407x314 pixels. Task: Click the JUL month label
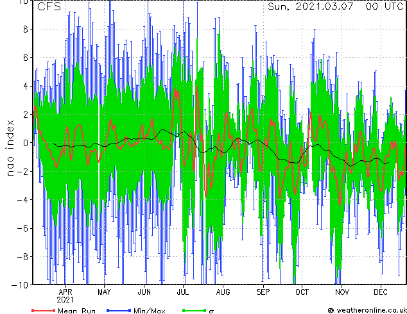pyautogui.click(x=183, y=292)
